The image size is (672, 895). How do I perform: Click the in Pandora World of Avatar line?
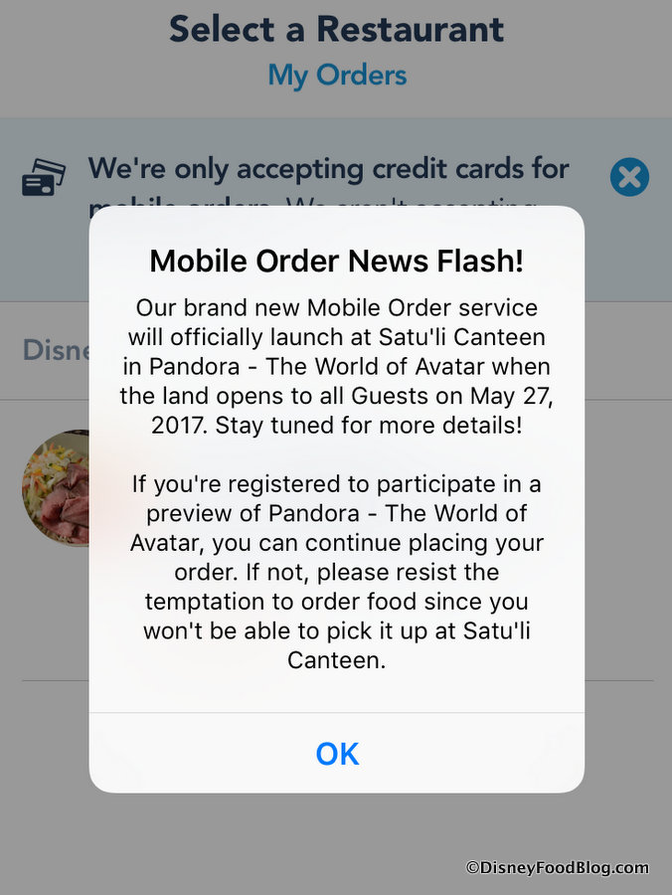(x=337, y=366)
